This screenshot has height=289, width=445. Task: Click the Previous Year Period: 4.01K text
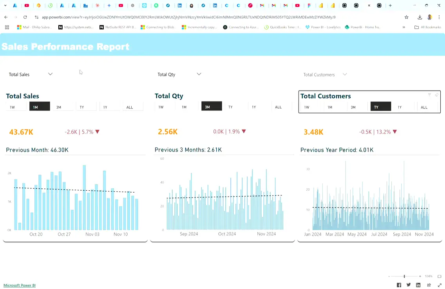pyautogui.click(x=337, y=150)
